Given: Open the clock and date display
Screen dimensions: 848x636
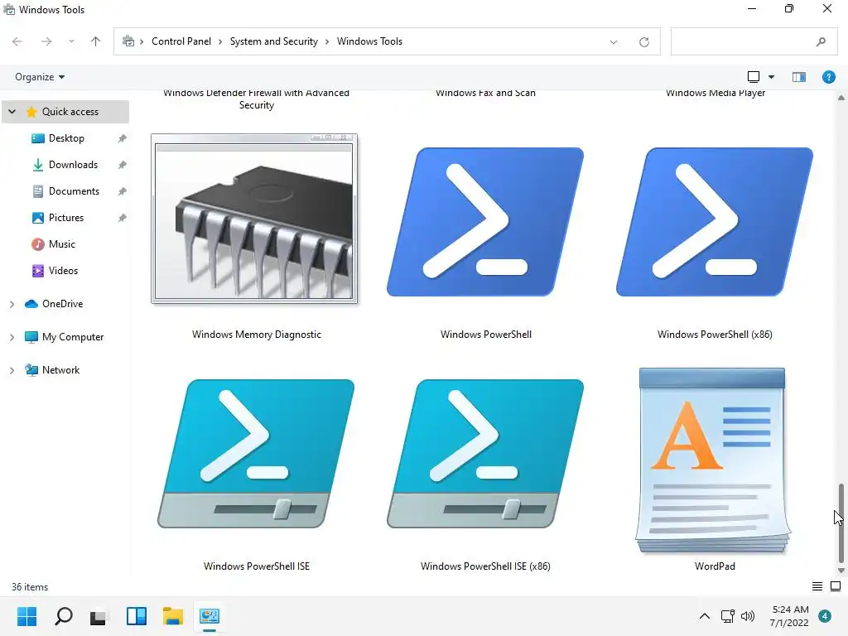Looking at the screenshot, I should tap(789, 616).
